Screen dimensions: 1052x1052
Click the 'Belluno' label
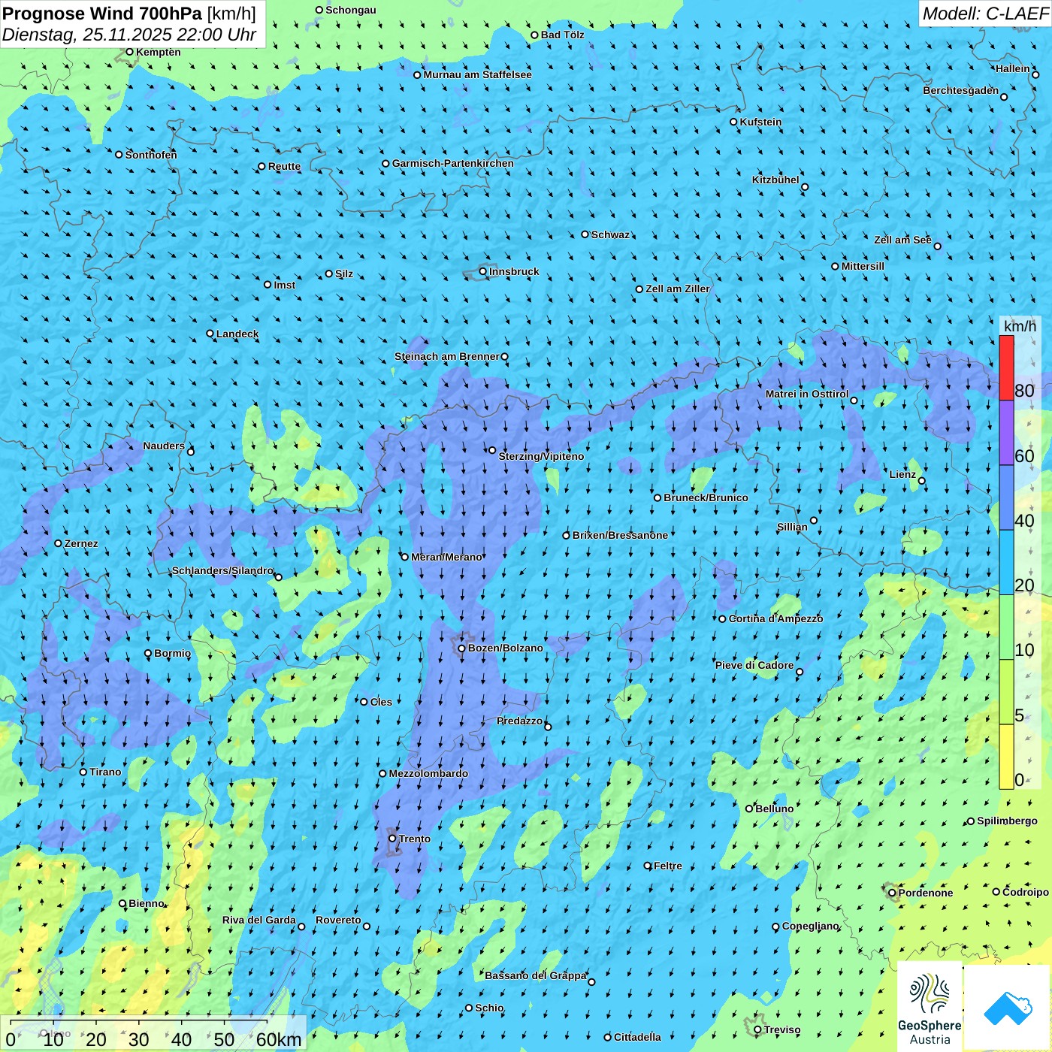tap(775, 809)
